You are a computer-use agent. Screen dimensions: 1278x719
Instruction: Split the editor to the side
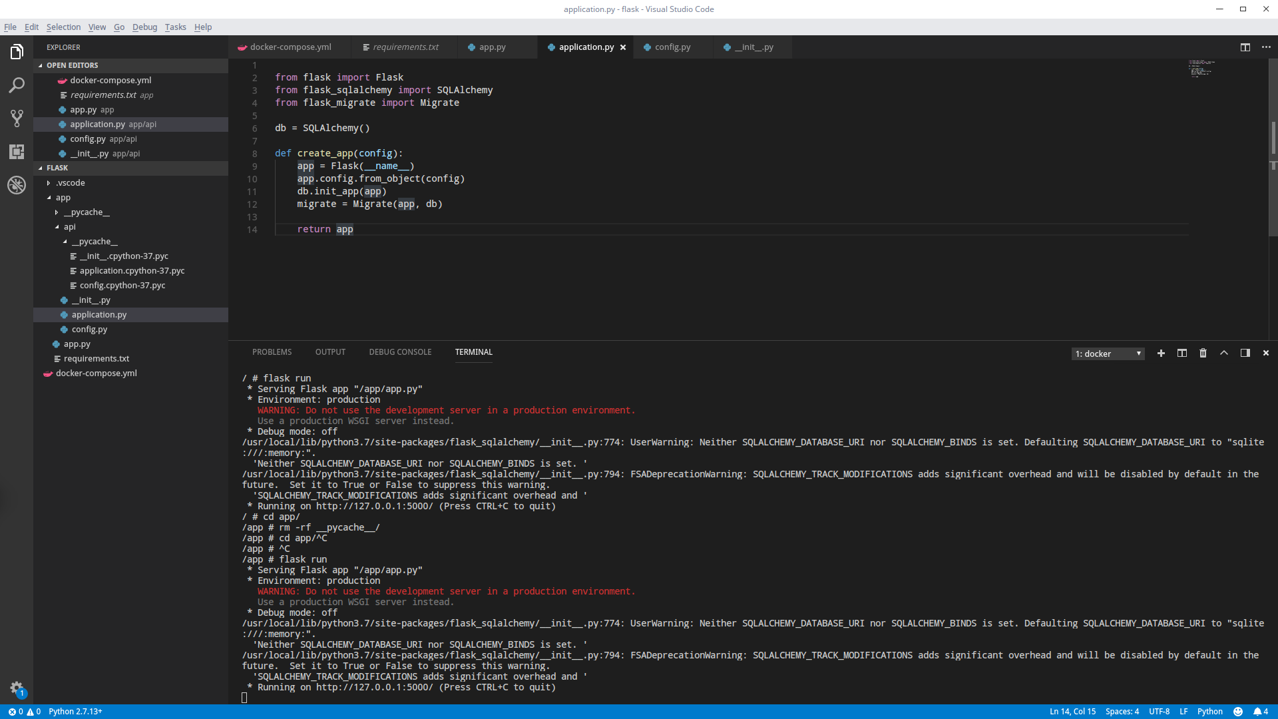pyautogui.click(x=1245, y=47)
